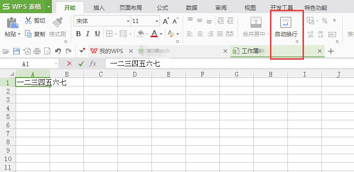Open the font size 11 dropdown
354x172 pixels.
pos(157,21)
